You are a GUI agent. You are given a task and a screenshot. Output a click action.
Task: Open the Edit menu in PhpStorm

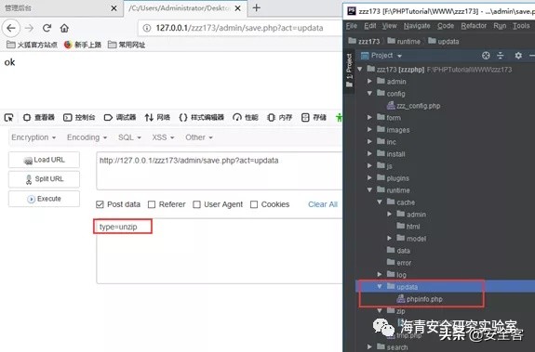[370, 26]
